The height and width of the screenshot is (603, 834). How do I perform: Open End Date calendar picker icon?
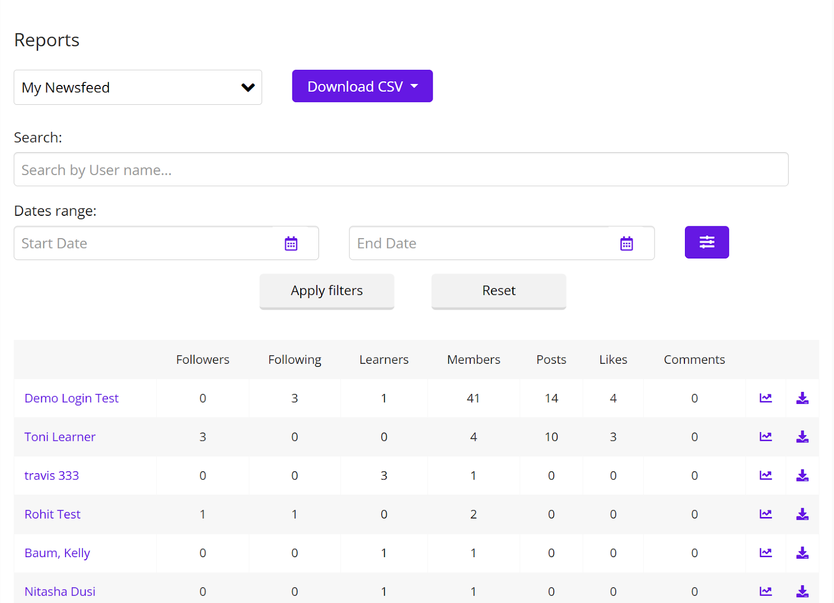click(627, 243)
